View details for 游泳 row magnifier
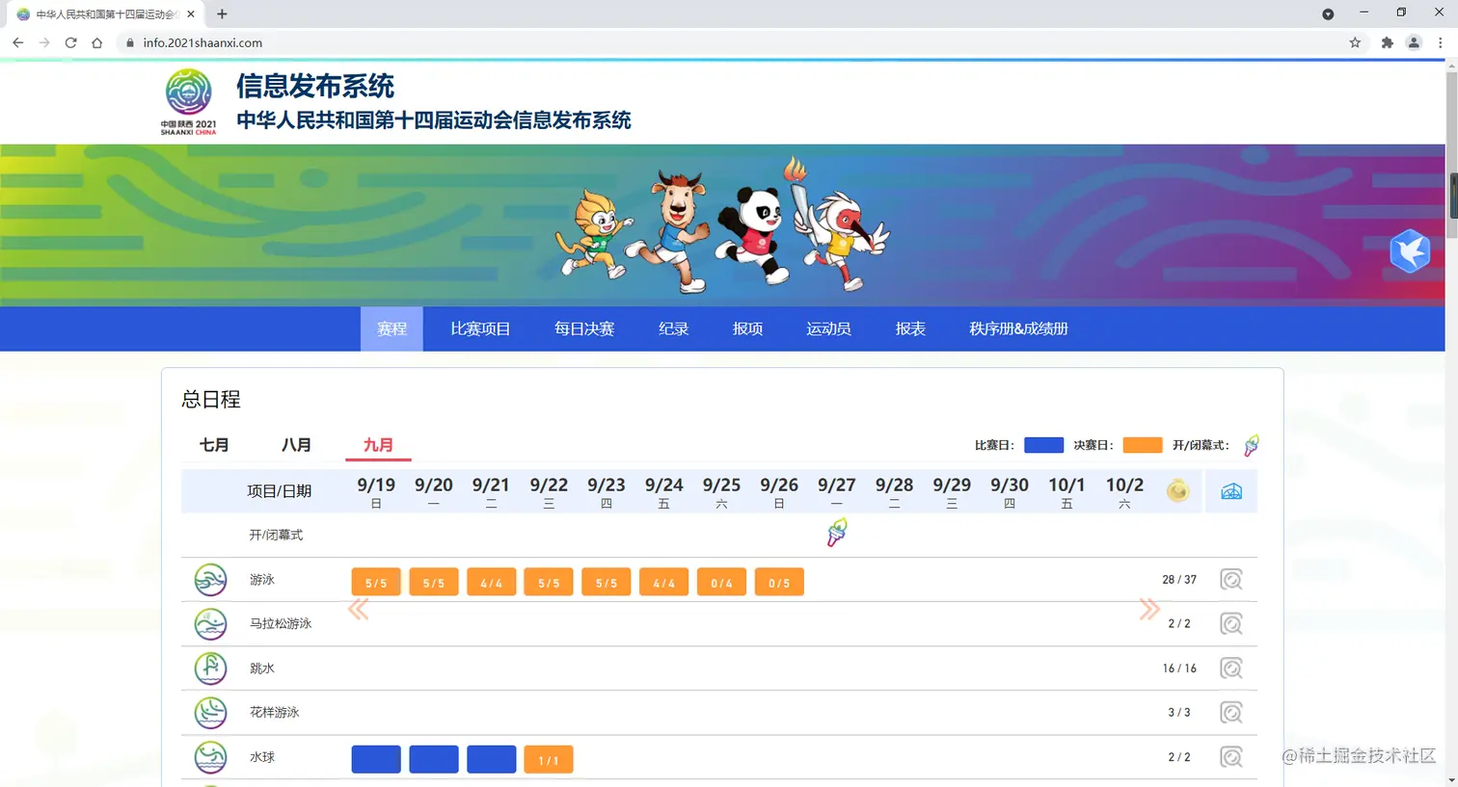This screenshot has width=1458, height=787. pyautogui.click(x=1231, y=580)
